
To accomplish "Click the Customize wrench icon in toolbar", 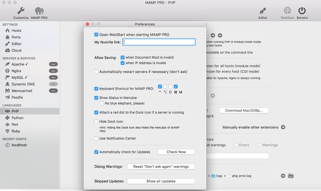I will coord(21,11).
